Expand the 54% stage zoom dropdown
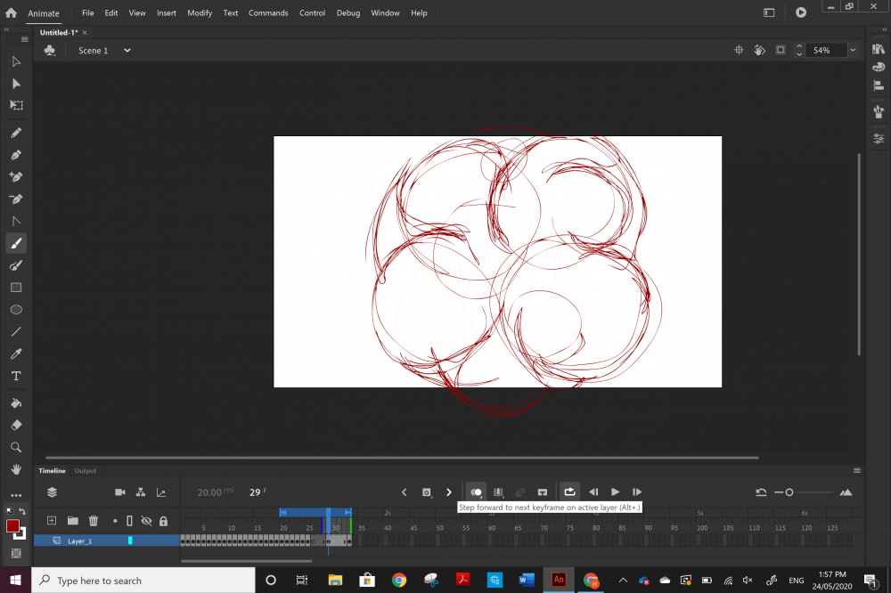Image resolution: width=891 pixels, height=593 pixels. [853, 51]
